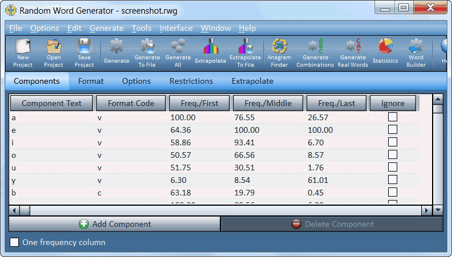Click the Freq./Last value 61.01
452x257 pixels.
[x=318, y=180]
